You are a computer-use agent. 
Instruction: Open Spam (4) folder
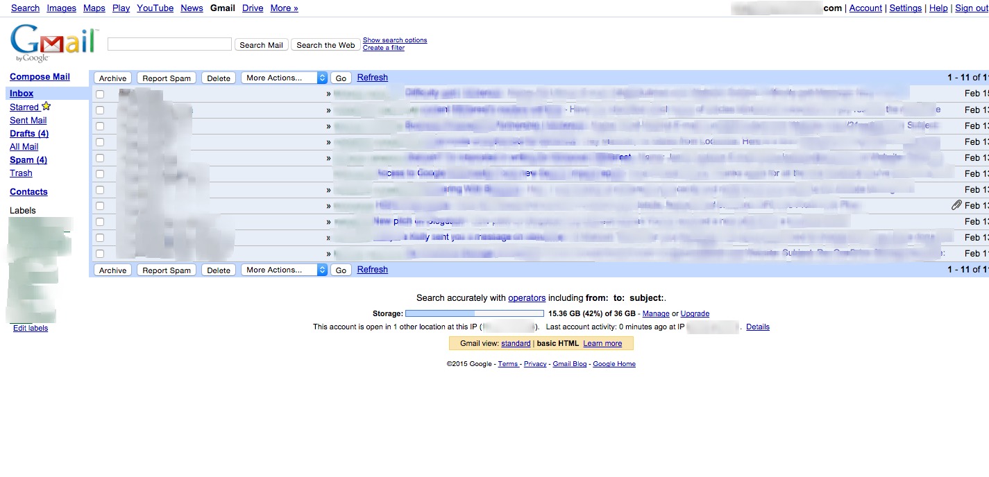28,160
